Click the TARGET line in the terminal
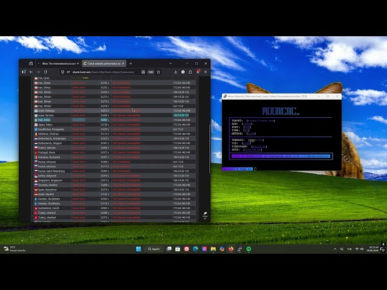 pyautogui.click(x=253, y=121)
